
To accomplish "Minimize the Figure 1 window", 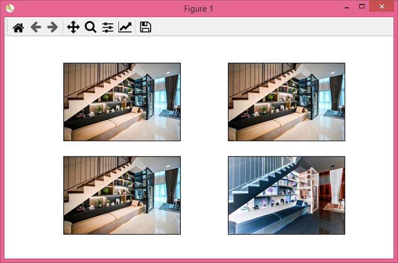I will click(x=347, y=7).
